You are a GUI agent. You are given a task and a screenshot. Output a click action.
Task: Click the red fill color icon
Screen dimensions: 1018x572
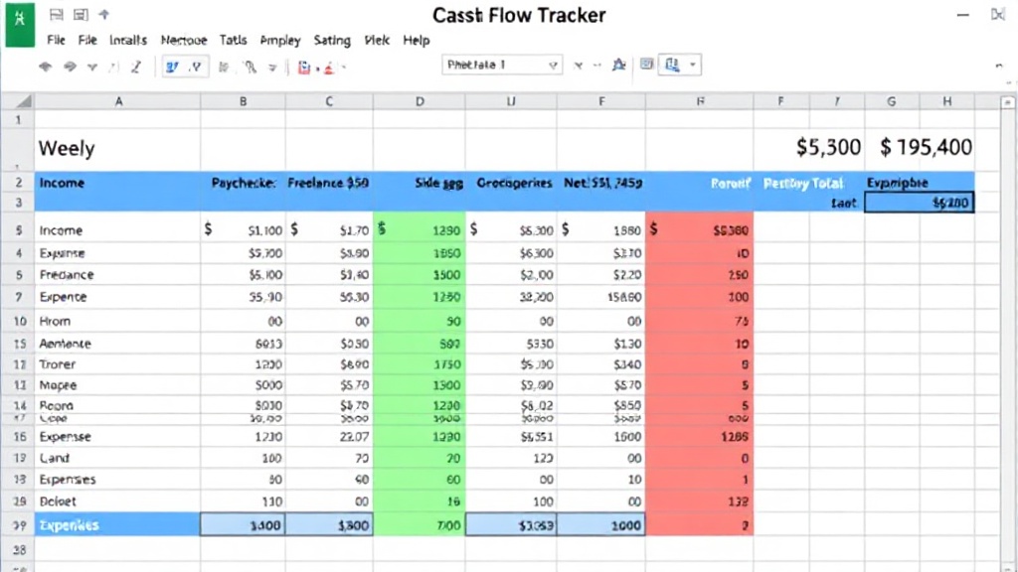point(328,68)
